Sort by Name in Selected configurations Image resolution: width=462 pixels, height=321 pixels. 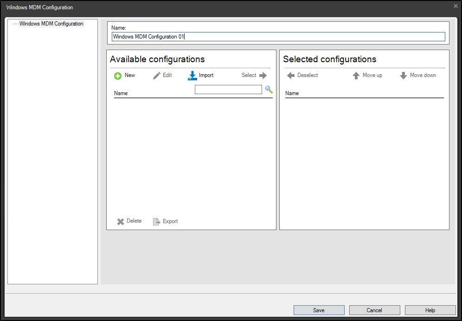[x=292, y=93]
